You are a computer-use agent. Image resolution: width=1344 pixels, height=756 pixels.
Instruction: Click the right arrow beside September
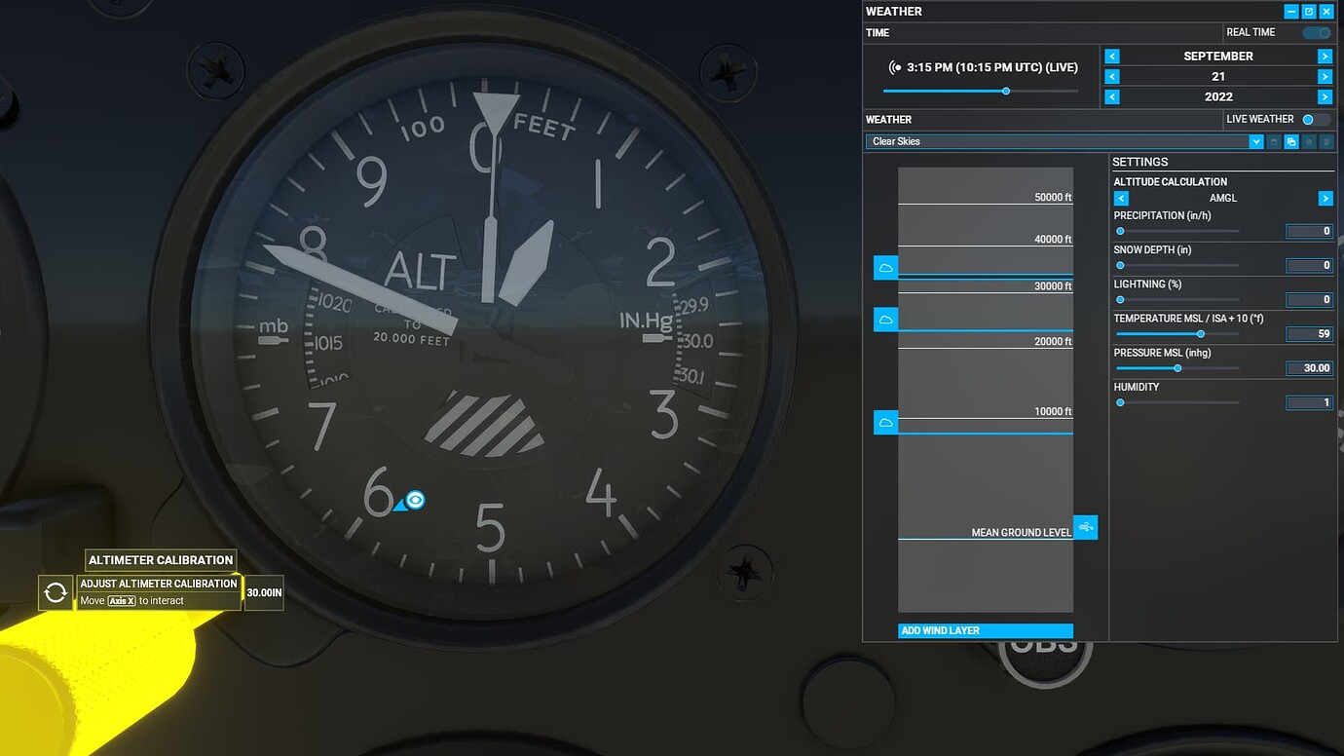click(x=1325, y=56)
